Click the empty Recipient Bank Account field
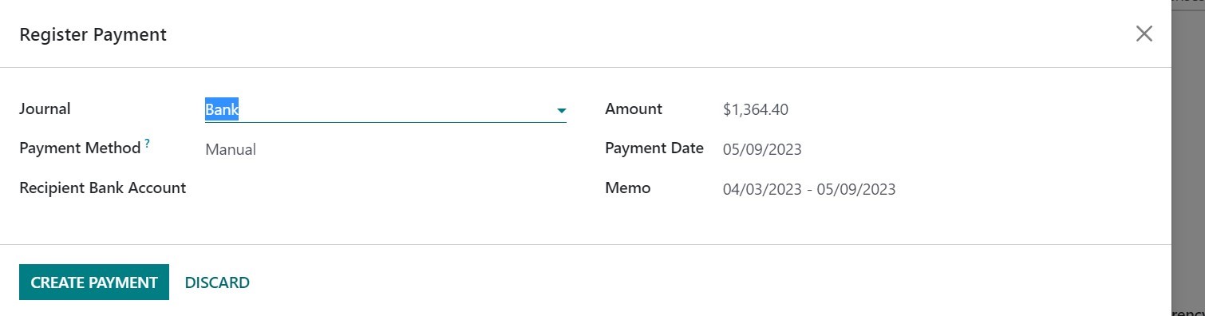The height and width of the screenshot is (316, 1205). point(385,188)
